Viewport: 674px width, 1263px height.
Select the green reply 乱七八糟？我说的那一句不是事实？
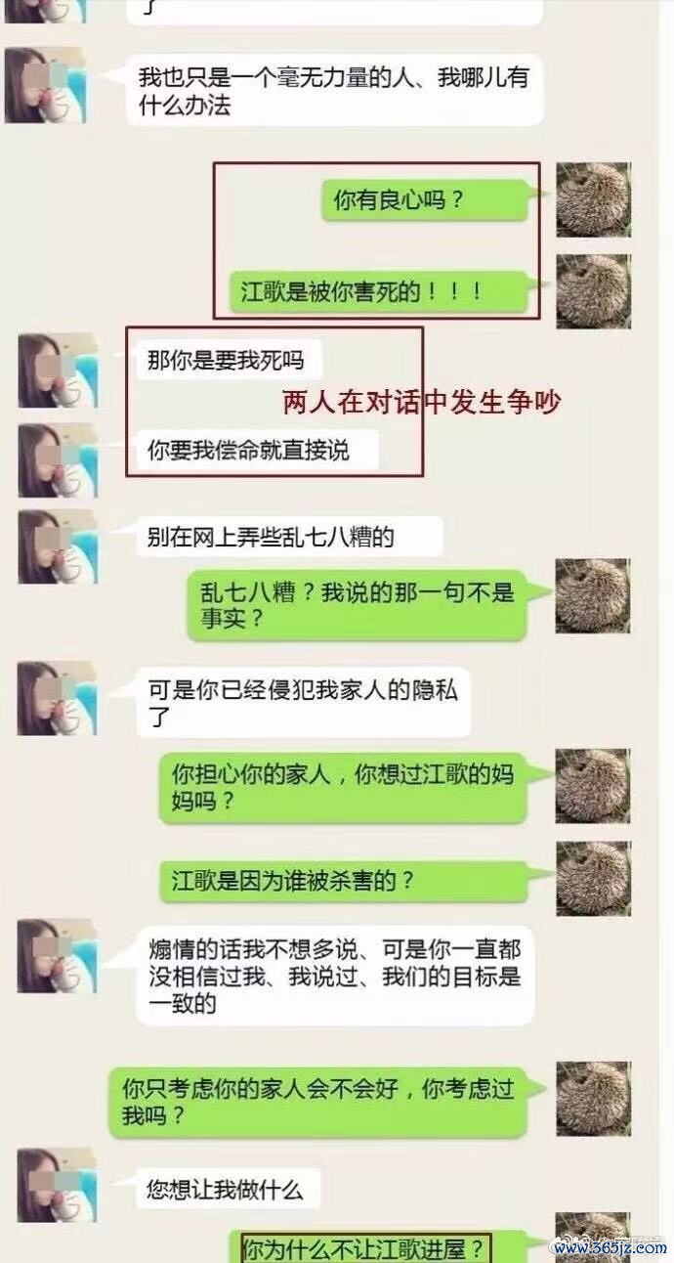coord(358,605)
